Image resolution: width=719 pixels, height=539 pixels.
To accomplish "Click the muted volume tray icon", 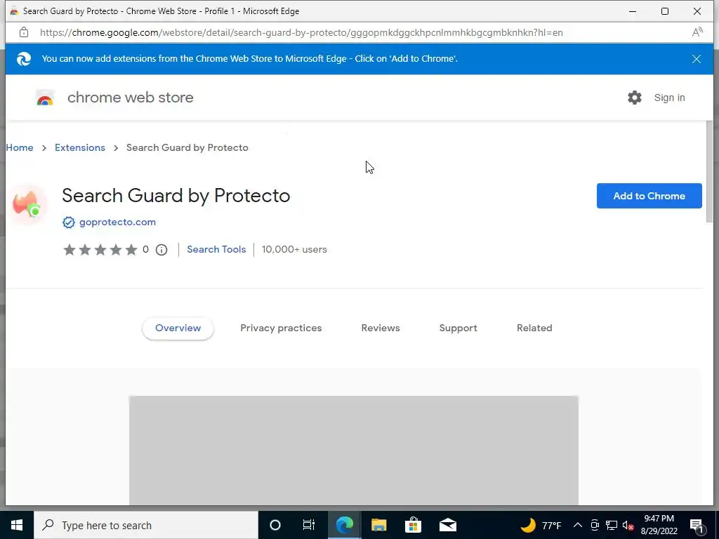I will pos(628,525).
